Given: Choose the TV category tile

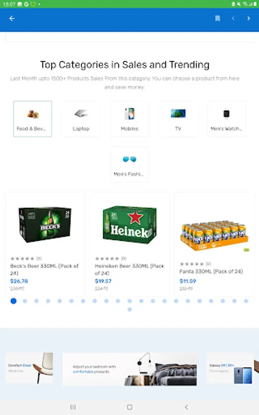Looking at the screenshot, I should point(178,119).
